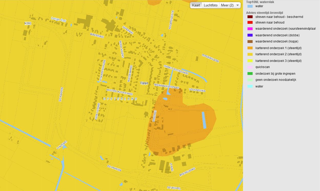Click the De Wispel street label
This screenshot has height=191, width=320.
click(174, 188)
